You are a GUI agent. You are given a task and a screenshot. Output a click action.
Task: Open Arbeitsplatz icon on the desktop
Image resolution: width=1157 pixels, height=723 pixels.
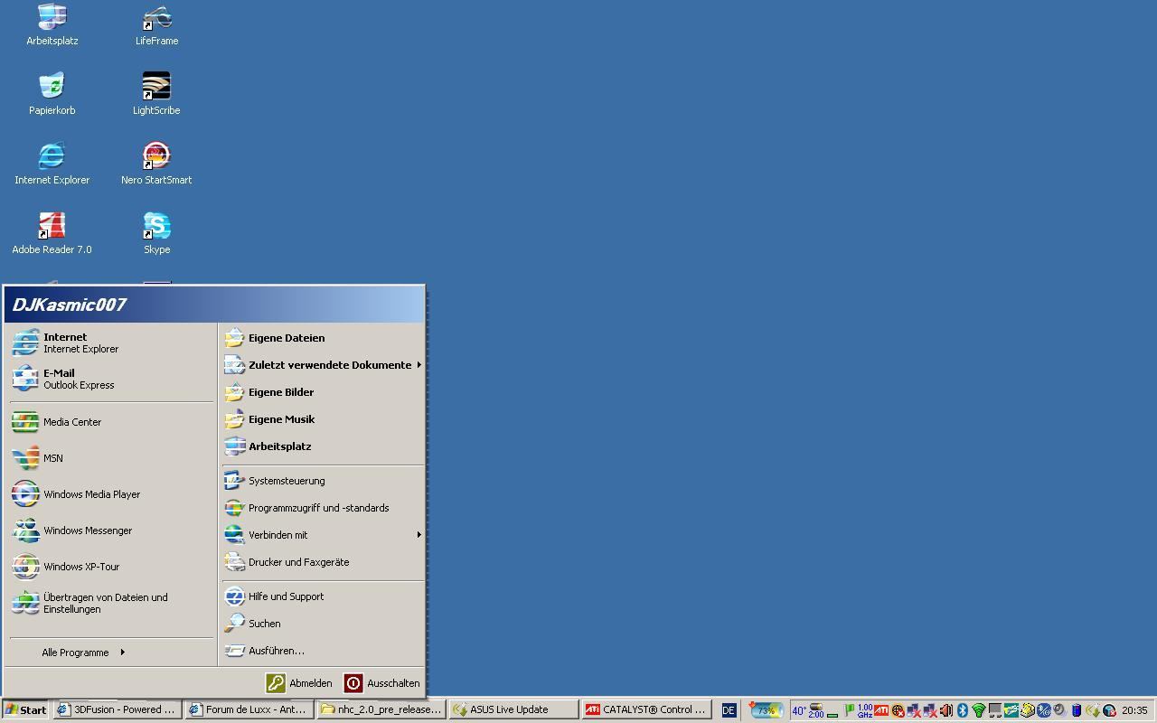pos(52,24)
